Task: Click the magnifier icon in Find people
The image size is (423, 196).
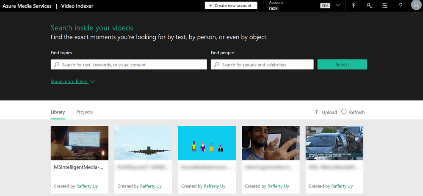Action: tap(217, 64)
